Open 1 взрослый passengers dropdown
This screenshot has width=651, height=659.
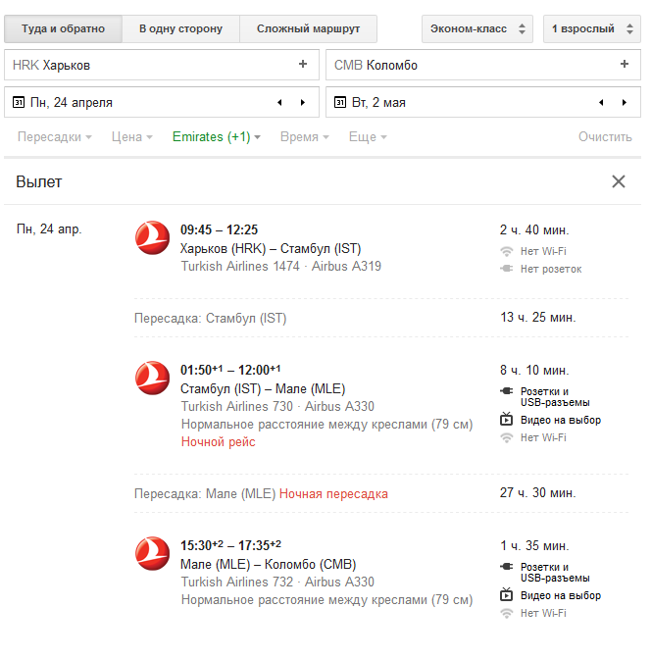pyautogui.click(x=591, y=28)
